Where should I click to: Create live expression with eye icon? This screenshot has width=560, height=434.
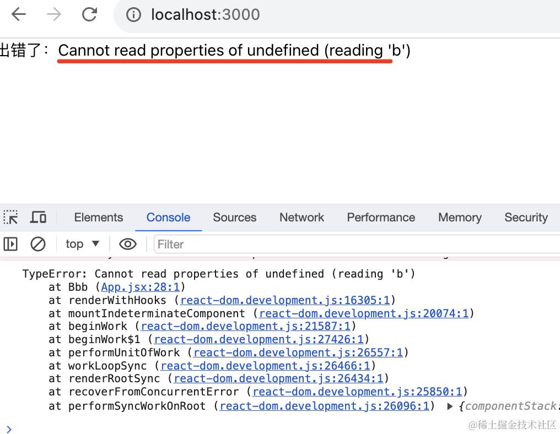127,244
